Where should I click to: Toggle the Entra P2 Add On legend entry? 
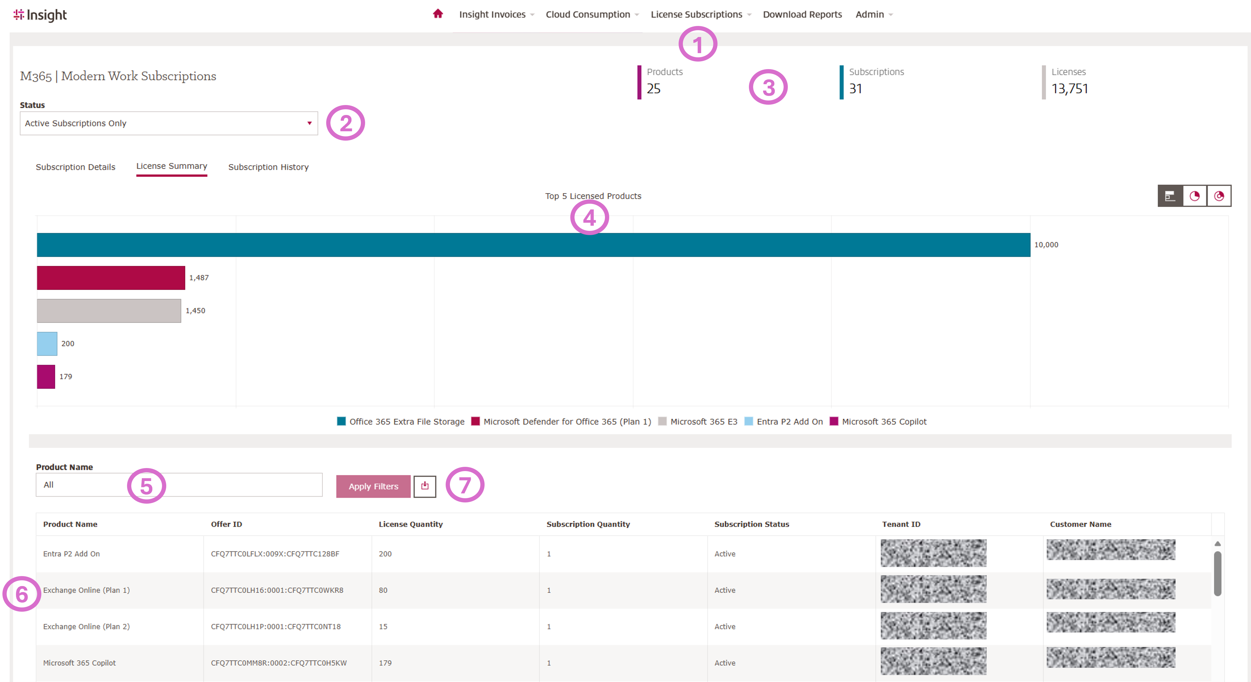(x=783, y=422)
